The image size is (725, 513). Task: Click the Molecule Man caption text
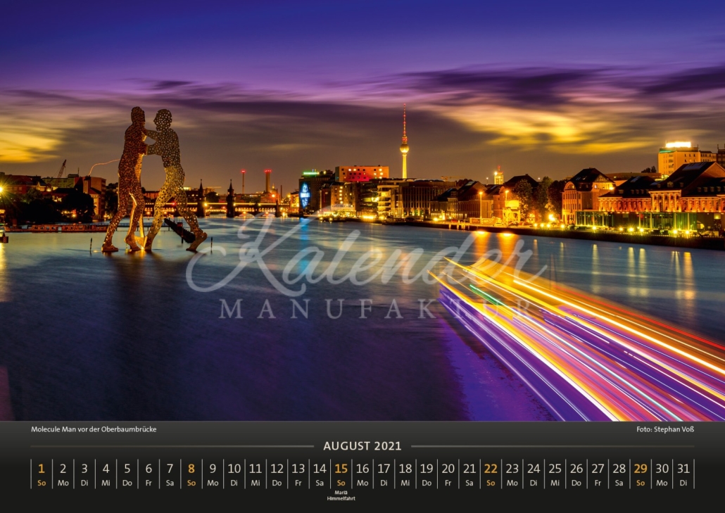point(94,429)
